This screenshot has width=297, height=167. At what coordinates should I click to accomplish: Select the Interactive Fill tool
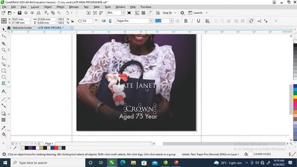[3, 135]
